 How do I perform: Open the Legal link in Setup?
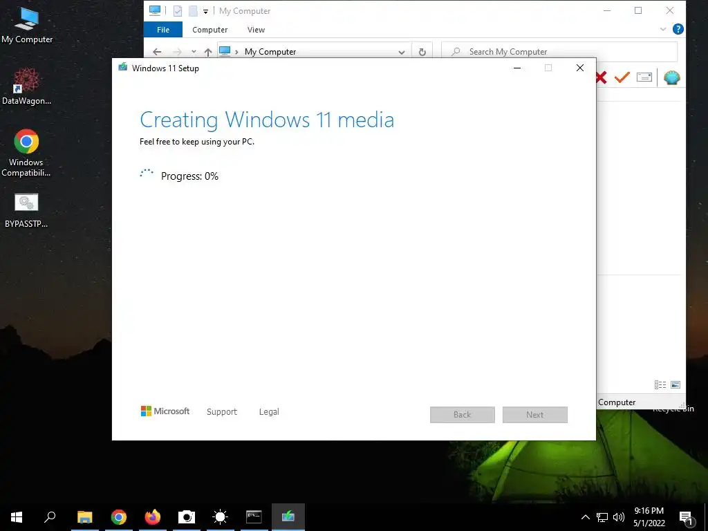pyautogui.click(x=269, y=412)
